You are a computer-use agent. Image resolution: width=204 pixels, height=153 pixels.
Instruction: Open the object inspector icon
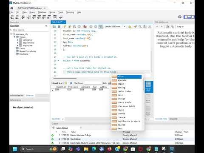(x=23, y=17)
